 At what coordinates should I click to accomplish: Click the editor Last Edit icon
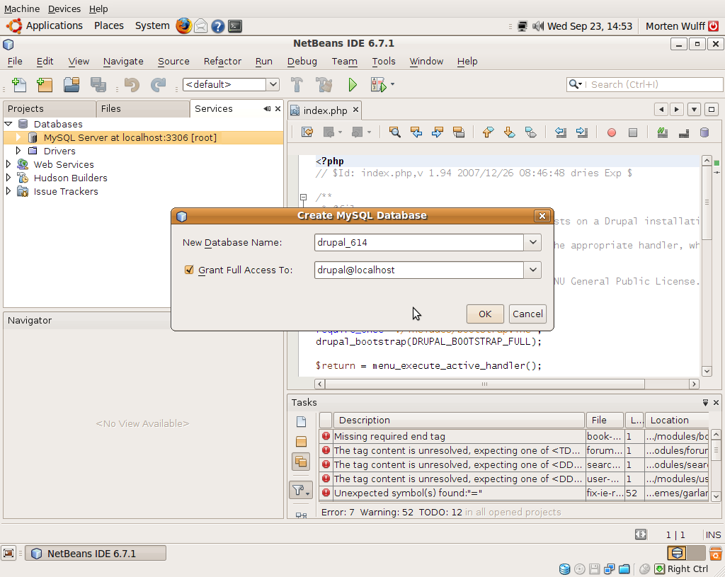coord(307,132)
